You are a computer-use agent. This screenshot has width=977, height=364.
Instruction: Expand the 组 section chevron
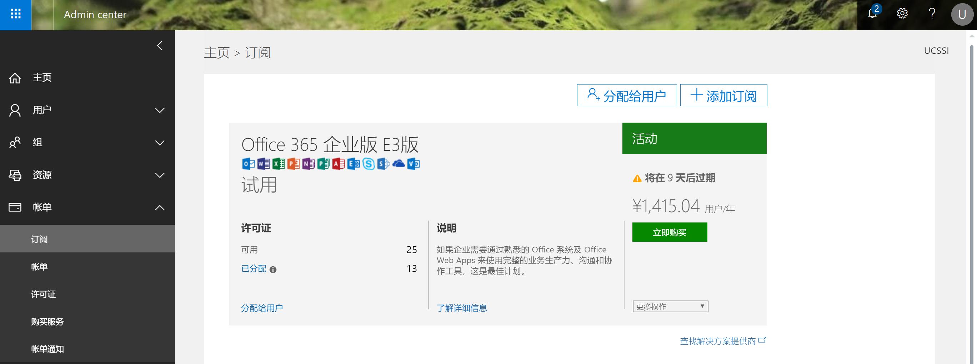(160, 143)
